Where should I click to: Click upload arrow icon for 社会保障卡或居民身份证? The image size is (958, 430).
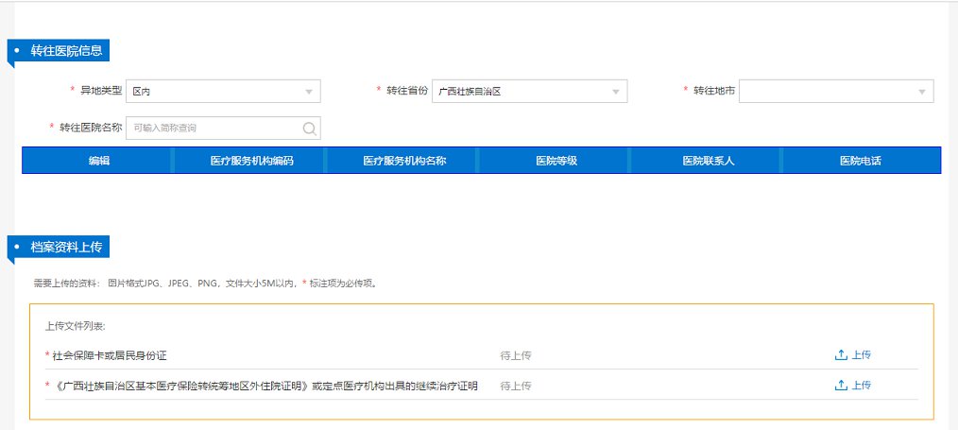point(840,355)
